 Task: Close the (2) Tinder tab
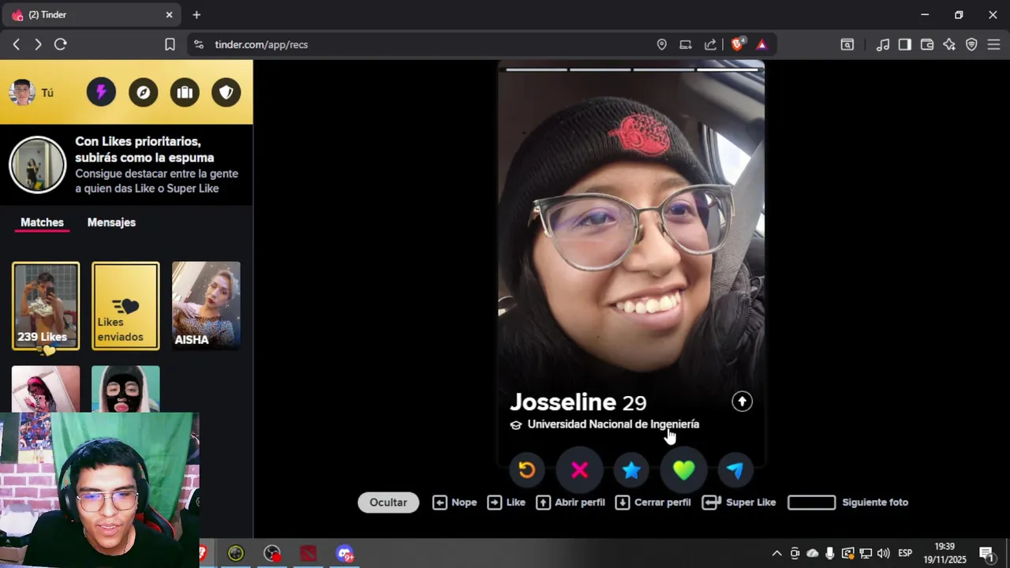169,15
